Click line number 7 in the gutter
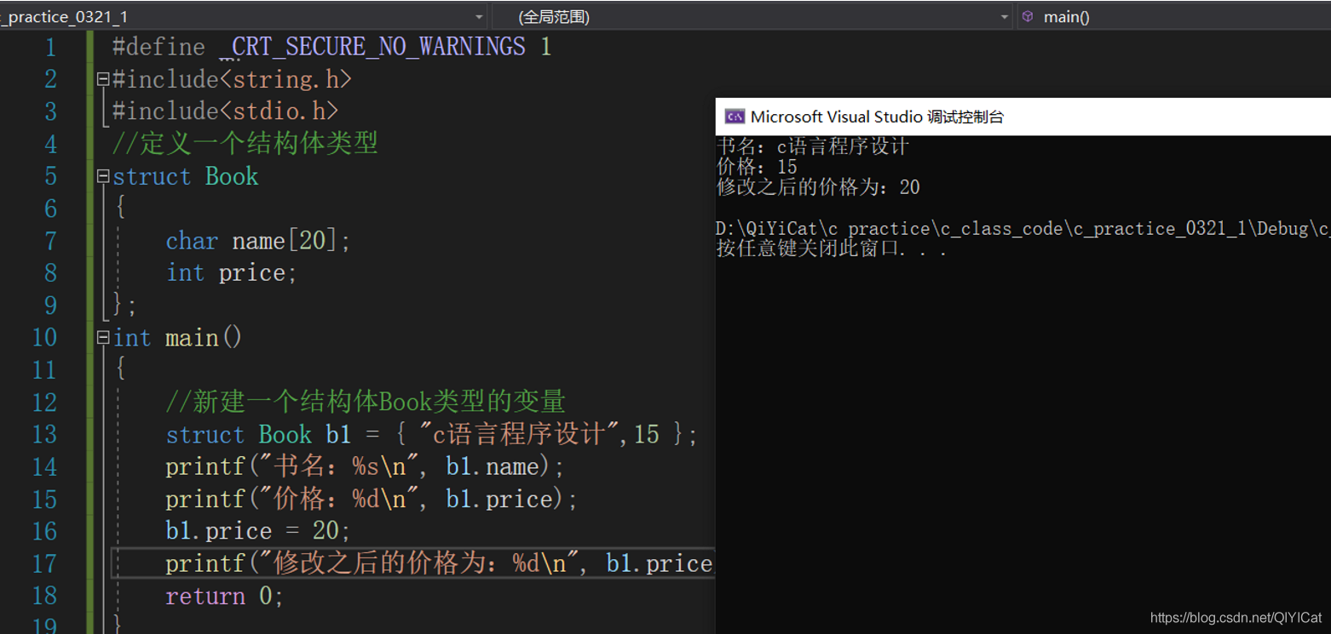Image resolution: width=1331 pixels, height=634 pixels. point(50,241)
